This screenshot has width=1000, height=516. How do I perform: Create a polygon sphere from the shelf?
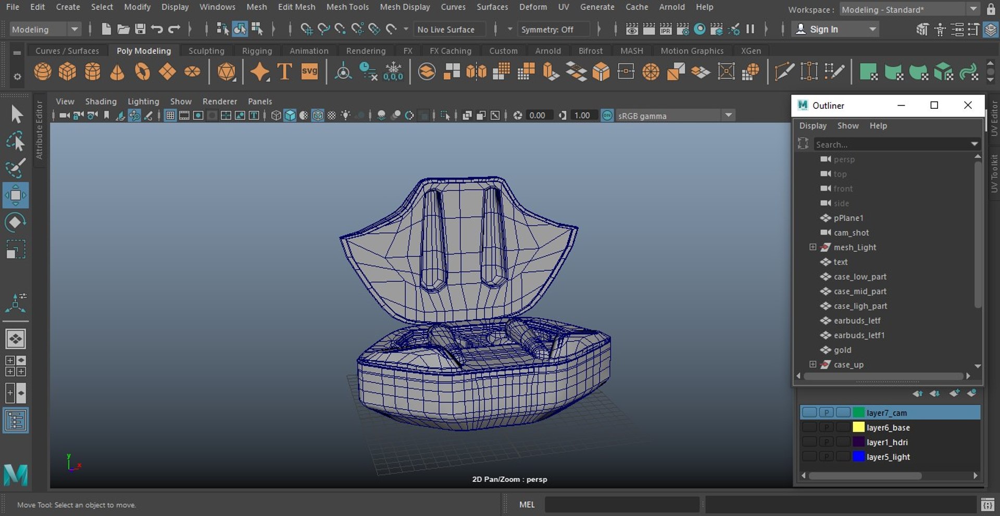[43, 71]
